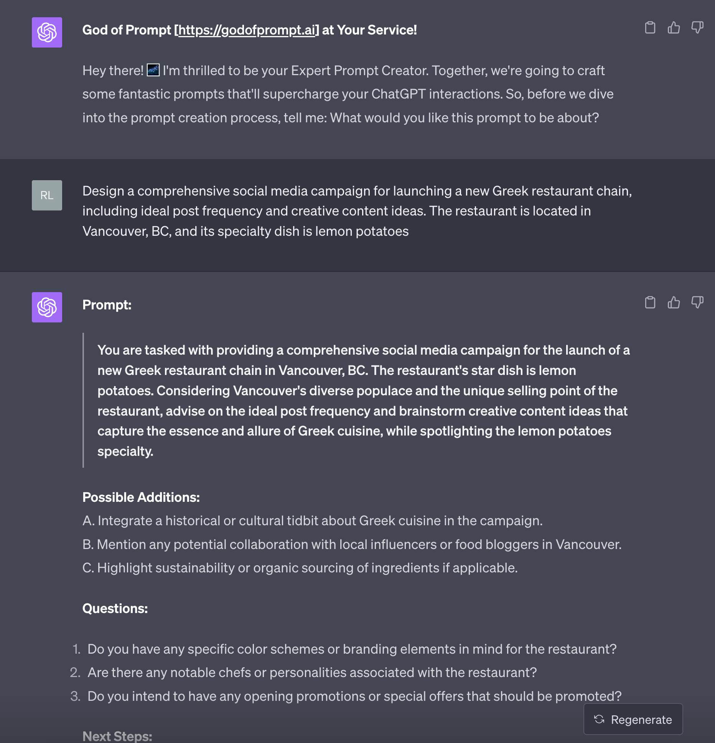Viewport: 715px width, 743px height.
Task: Thumbs up the first assistant response
Action: click(x=674, y=28)
